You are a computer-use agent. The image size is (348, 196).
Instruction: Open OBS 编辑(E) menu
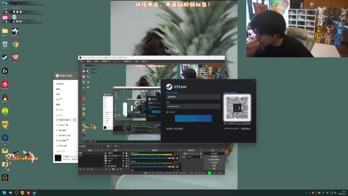pos(89,61)
